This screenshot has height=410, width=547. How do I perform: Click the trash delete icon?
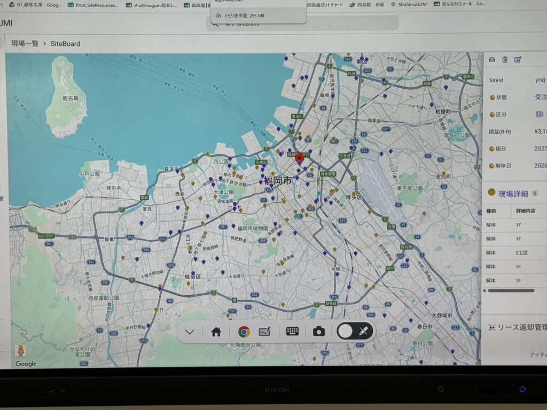[504, 60]
